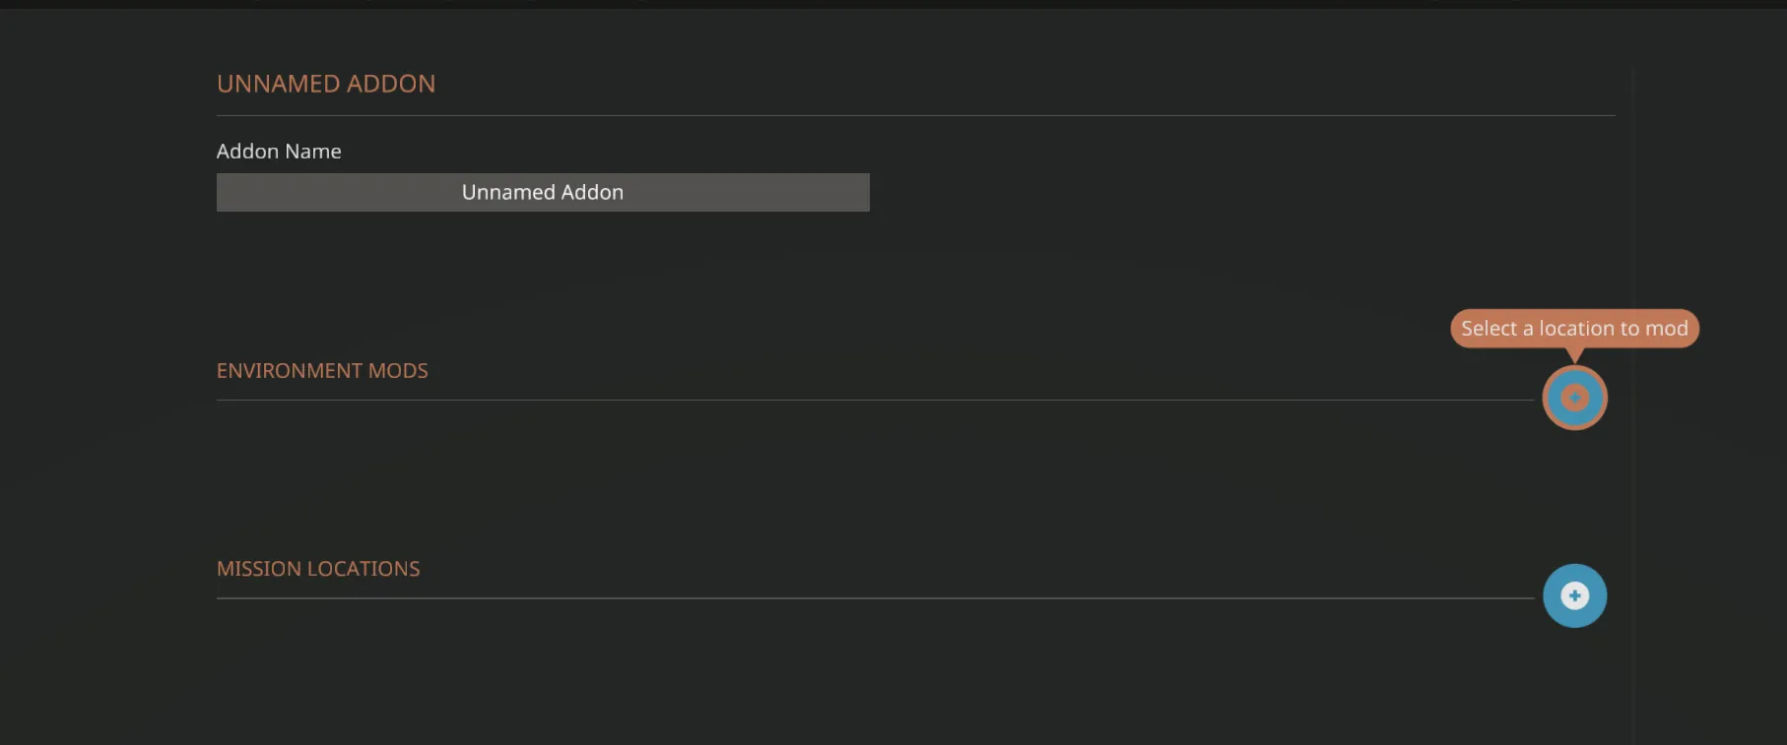Click the ENVIRONMENT MODS section header
This screenshot has height=745, width=1787.
coord(322,371)
